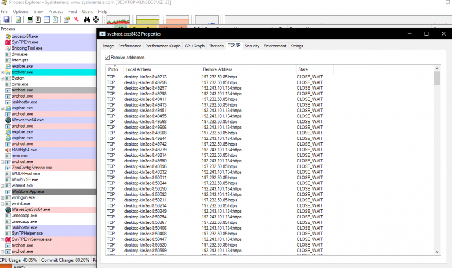Image resolution: width=452 pixels, height=268 pixels.
Task: Sort by the Proto column header
Action: click(115, 69)
